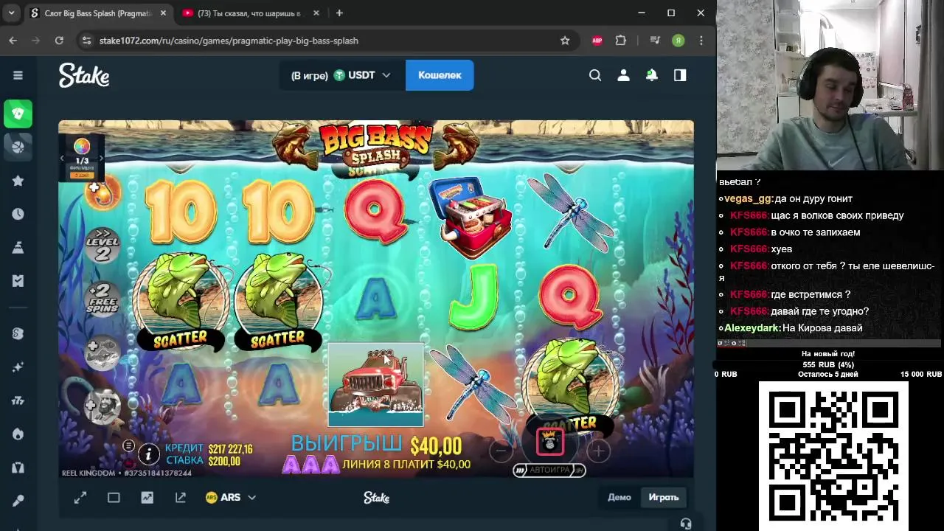Image resolution: width=944 pixels, height=531 pixels.
Task: Open the Stake sidebar hamburger menu
Action: pos(18,75)
